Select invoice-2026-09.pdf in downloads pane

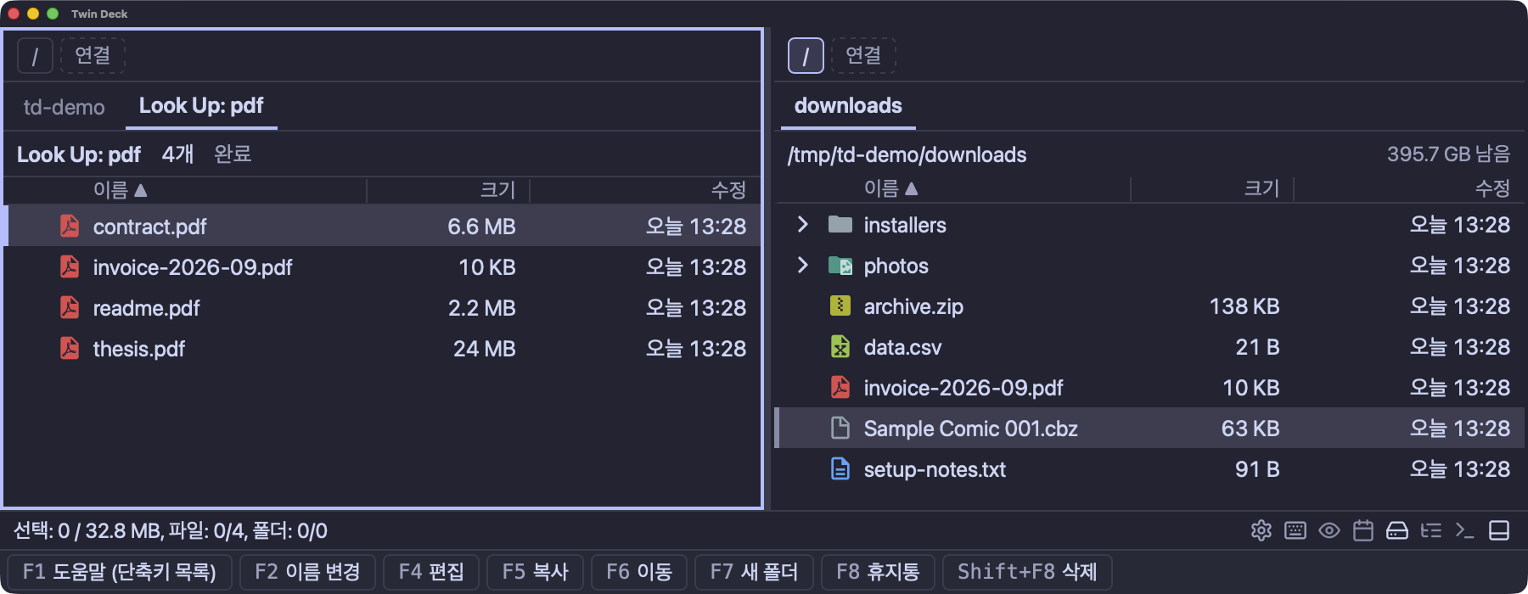click(x=963, y=388)
